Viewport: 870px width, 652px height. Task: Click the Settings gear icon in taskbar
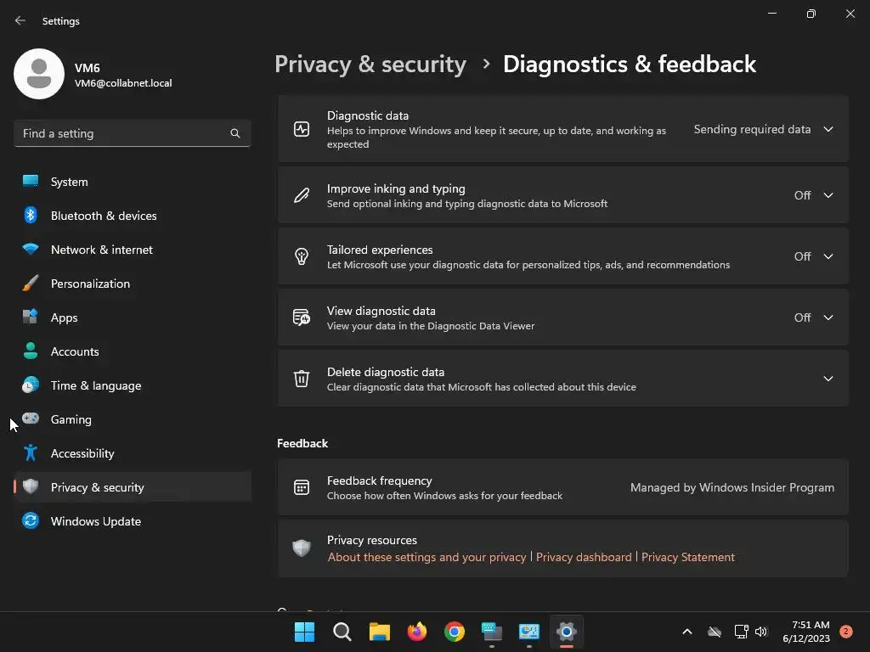click(x=567, y=632)
